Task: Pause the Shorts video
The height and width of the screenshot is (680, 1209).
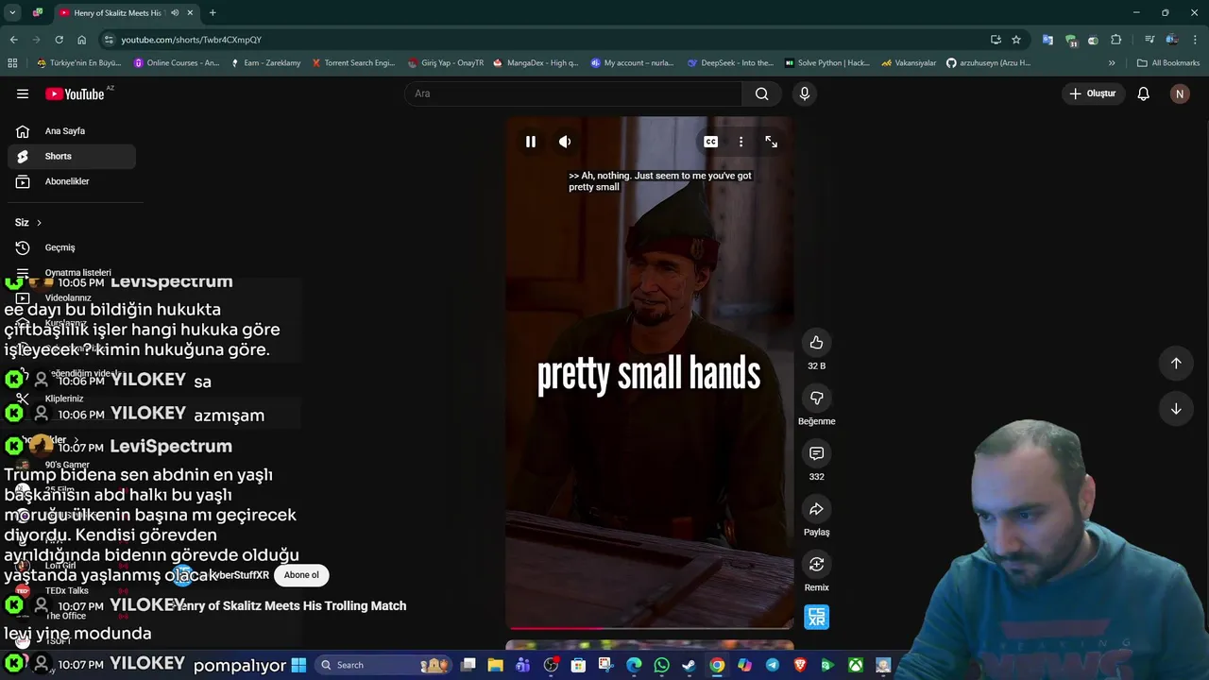Action: 531,142
